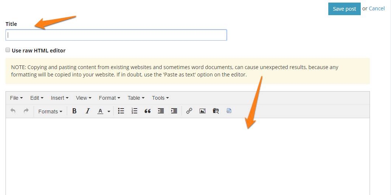
Task: Open the Formats dropdown
Action: coord(50,111)
